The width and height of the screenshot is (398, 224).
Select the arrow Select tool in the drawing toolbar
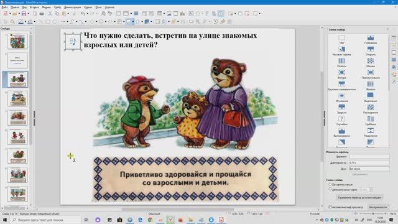6,22
